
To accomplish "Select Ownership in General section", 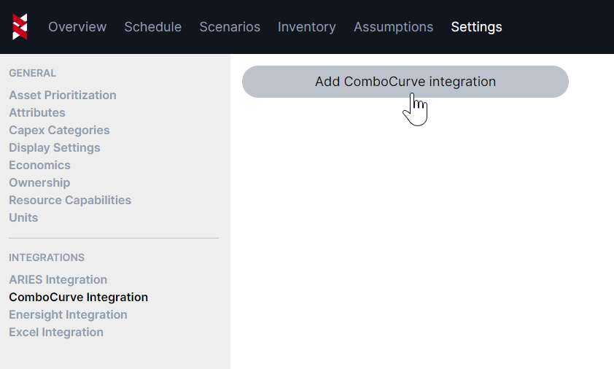I will tap(39, 183).
